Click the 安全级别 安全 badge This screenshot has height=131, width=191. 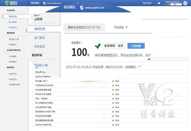[x=114, y=46]
